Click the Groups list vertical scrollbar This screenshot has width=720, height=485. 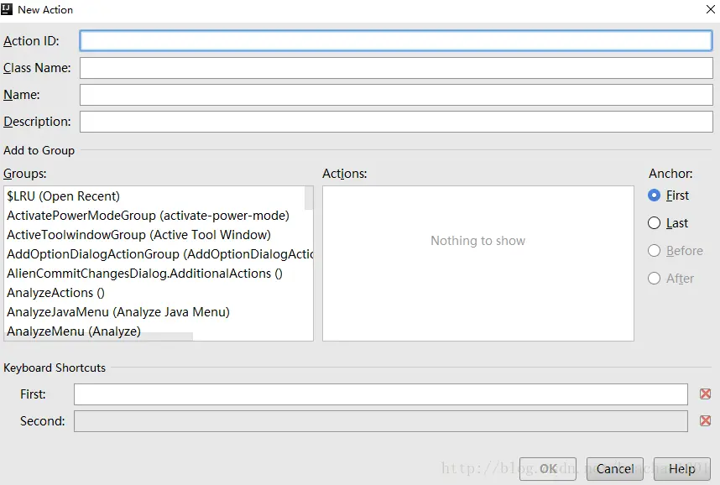309,198
